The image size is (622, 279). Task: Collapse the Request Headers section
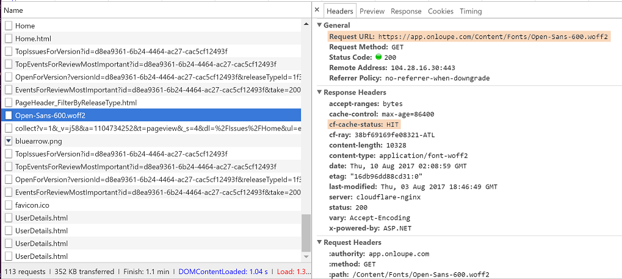[x=320, y=242]
